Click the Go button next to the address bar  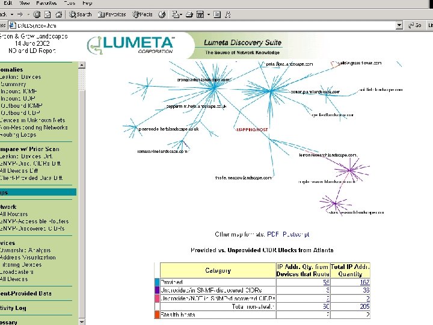pos(415,25)
